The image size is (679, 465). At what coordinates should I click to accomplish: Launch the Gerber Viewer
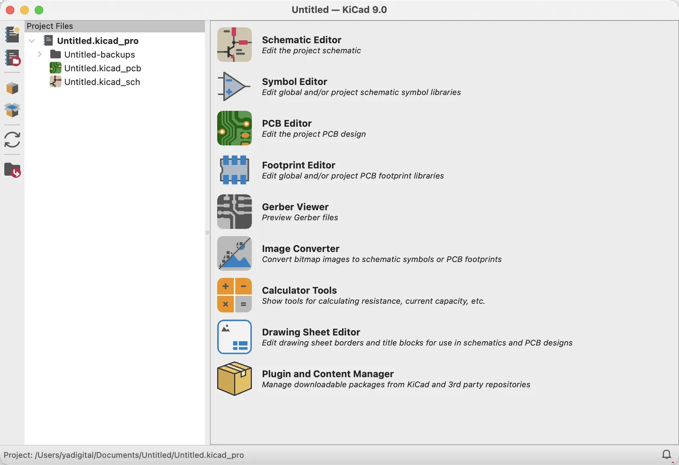click(295, 211)
